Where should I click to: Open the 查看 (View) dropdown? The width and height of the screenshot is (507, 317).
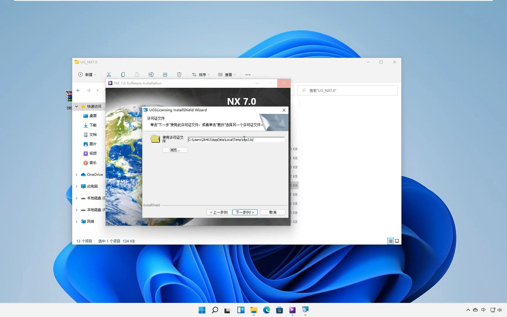point(227,75)
